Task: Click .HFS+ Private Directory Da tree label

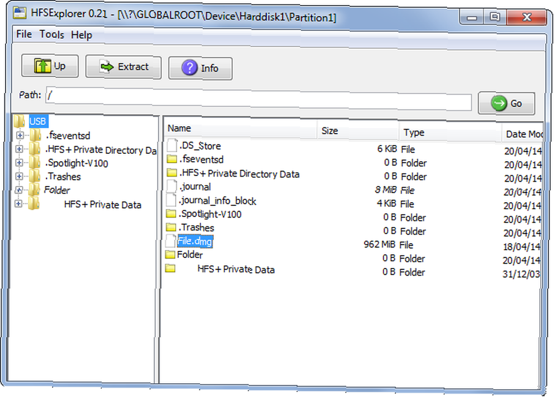Action: 101,149
